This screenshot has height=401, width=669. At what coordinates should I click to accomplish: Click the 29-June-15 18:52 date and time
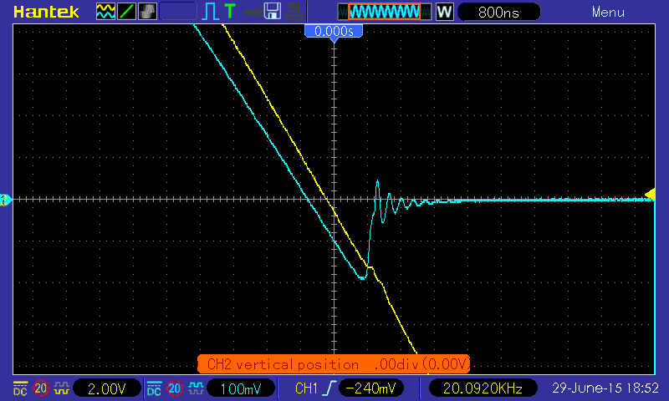[x=605, y=388]
